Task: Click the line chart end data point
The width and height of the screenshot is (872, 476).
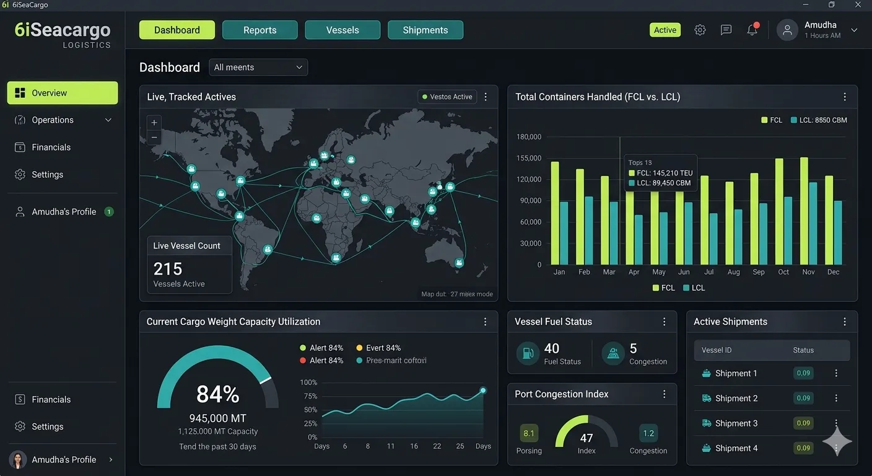Action: [x=483, y=390]
